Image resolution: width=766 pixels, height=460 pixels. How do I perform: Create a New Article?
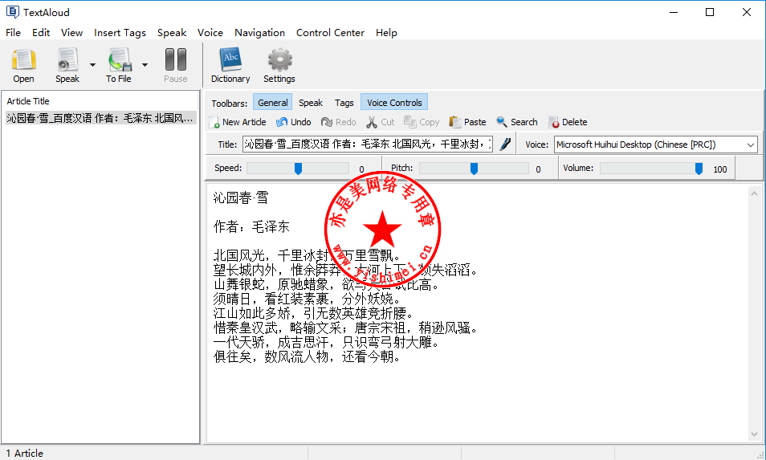point(238,122)
